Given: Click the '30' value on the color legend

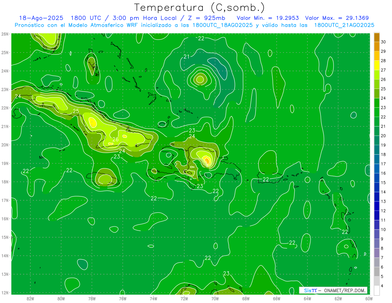Looking at the screenshot, I should (383, 42).
